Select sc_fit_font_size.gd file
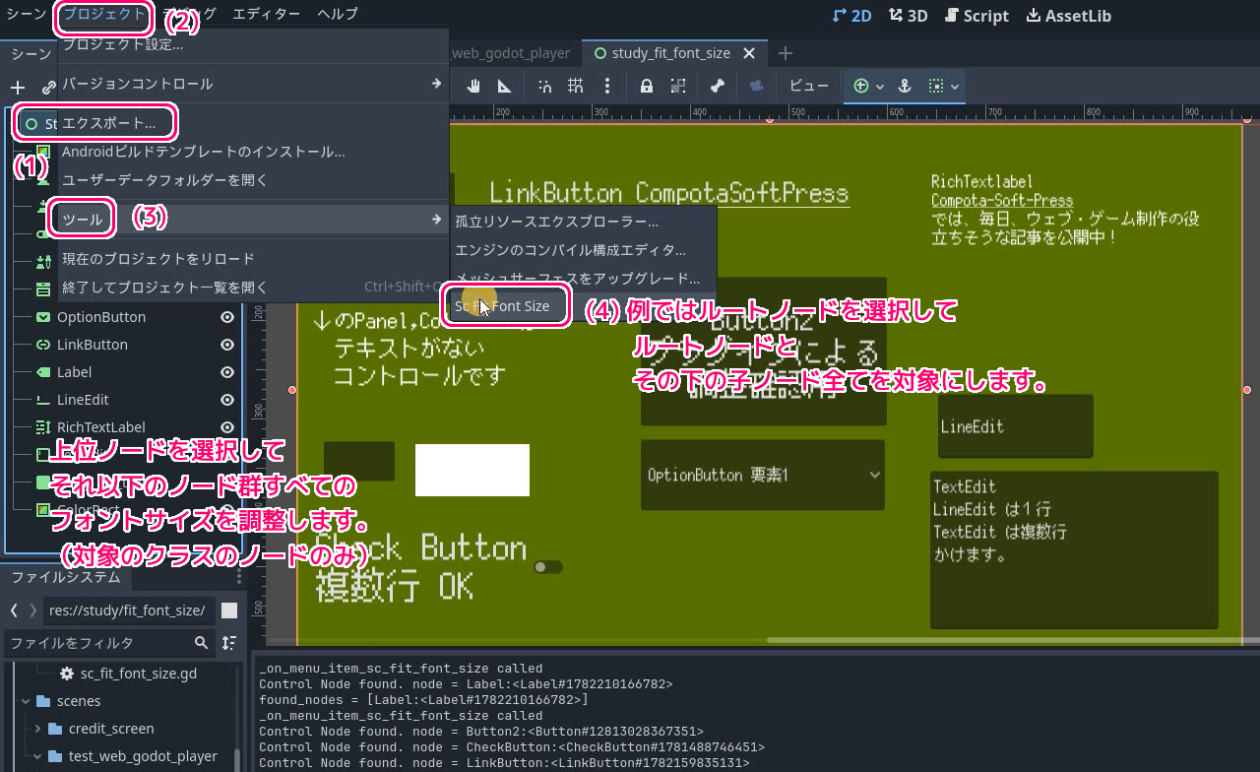The height and width of the screenshot is (772, 1260). [x=138, y=674]
